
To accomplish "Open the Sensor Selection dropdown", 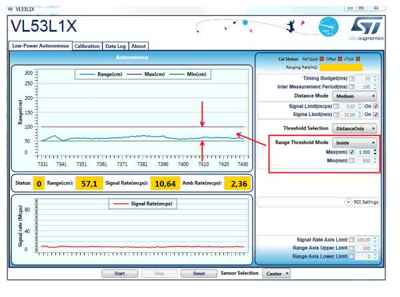I will [278, 273].
